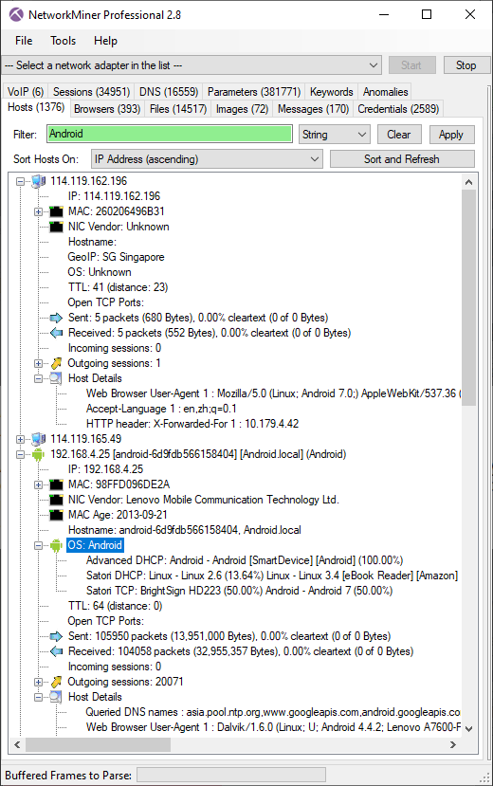Switch to the DNS (16559) tab
Image resolution: width=493 pixels, height=786 pixels.
pyautogui.click(x=169, y=92)
